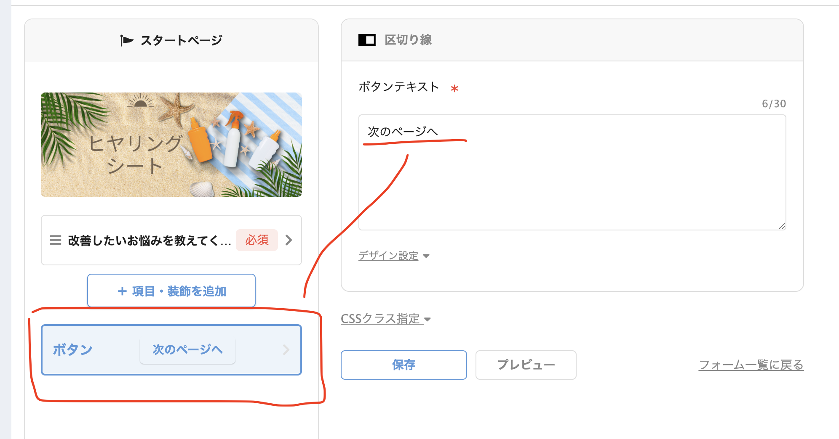Click the ヒヤリングシート banner image
Viewport: 839px width, 439px height.
point(171,145)
